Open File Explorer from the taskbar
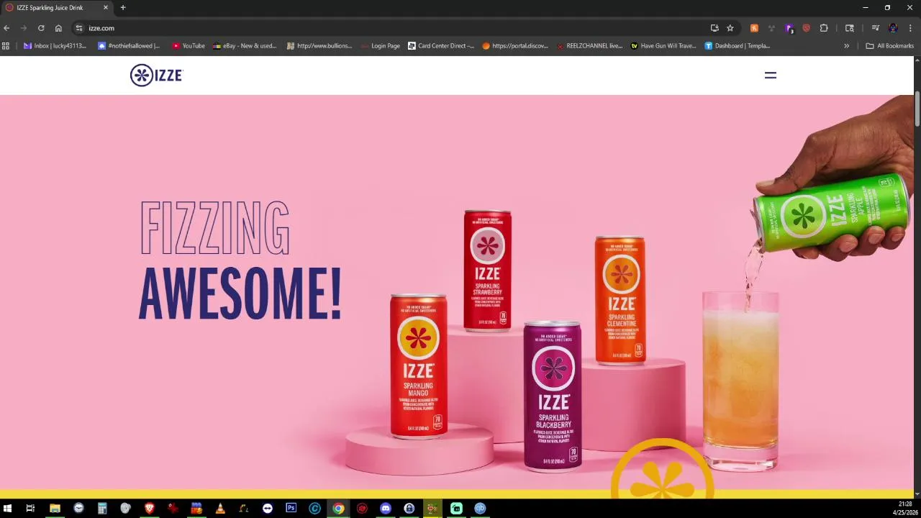The height and width of the screenshot is (518, 921). point(55,509)
